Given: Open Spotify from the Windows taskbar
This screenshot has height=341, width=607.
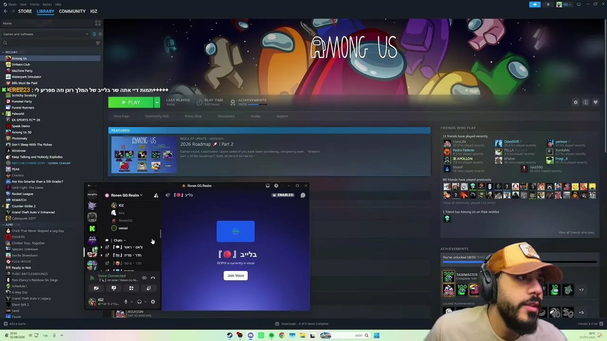Looking at the screenshot, I should [271, 335].
